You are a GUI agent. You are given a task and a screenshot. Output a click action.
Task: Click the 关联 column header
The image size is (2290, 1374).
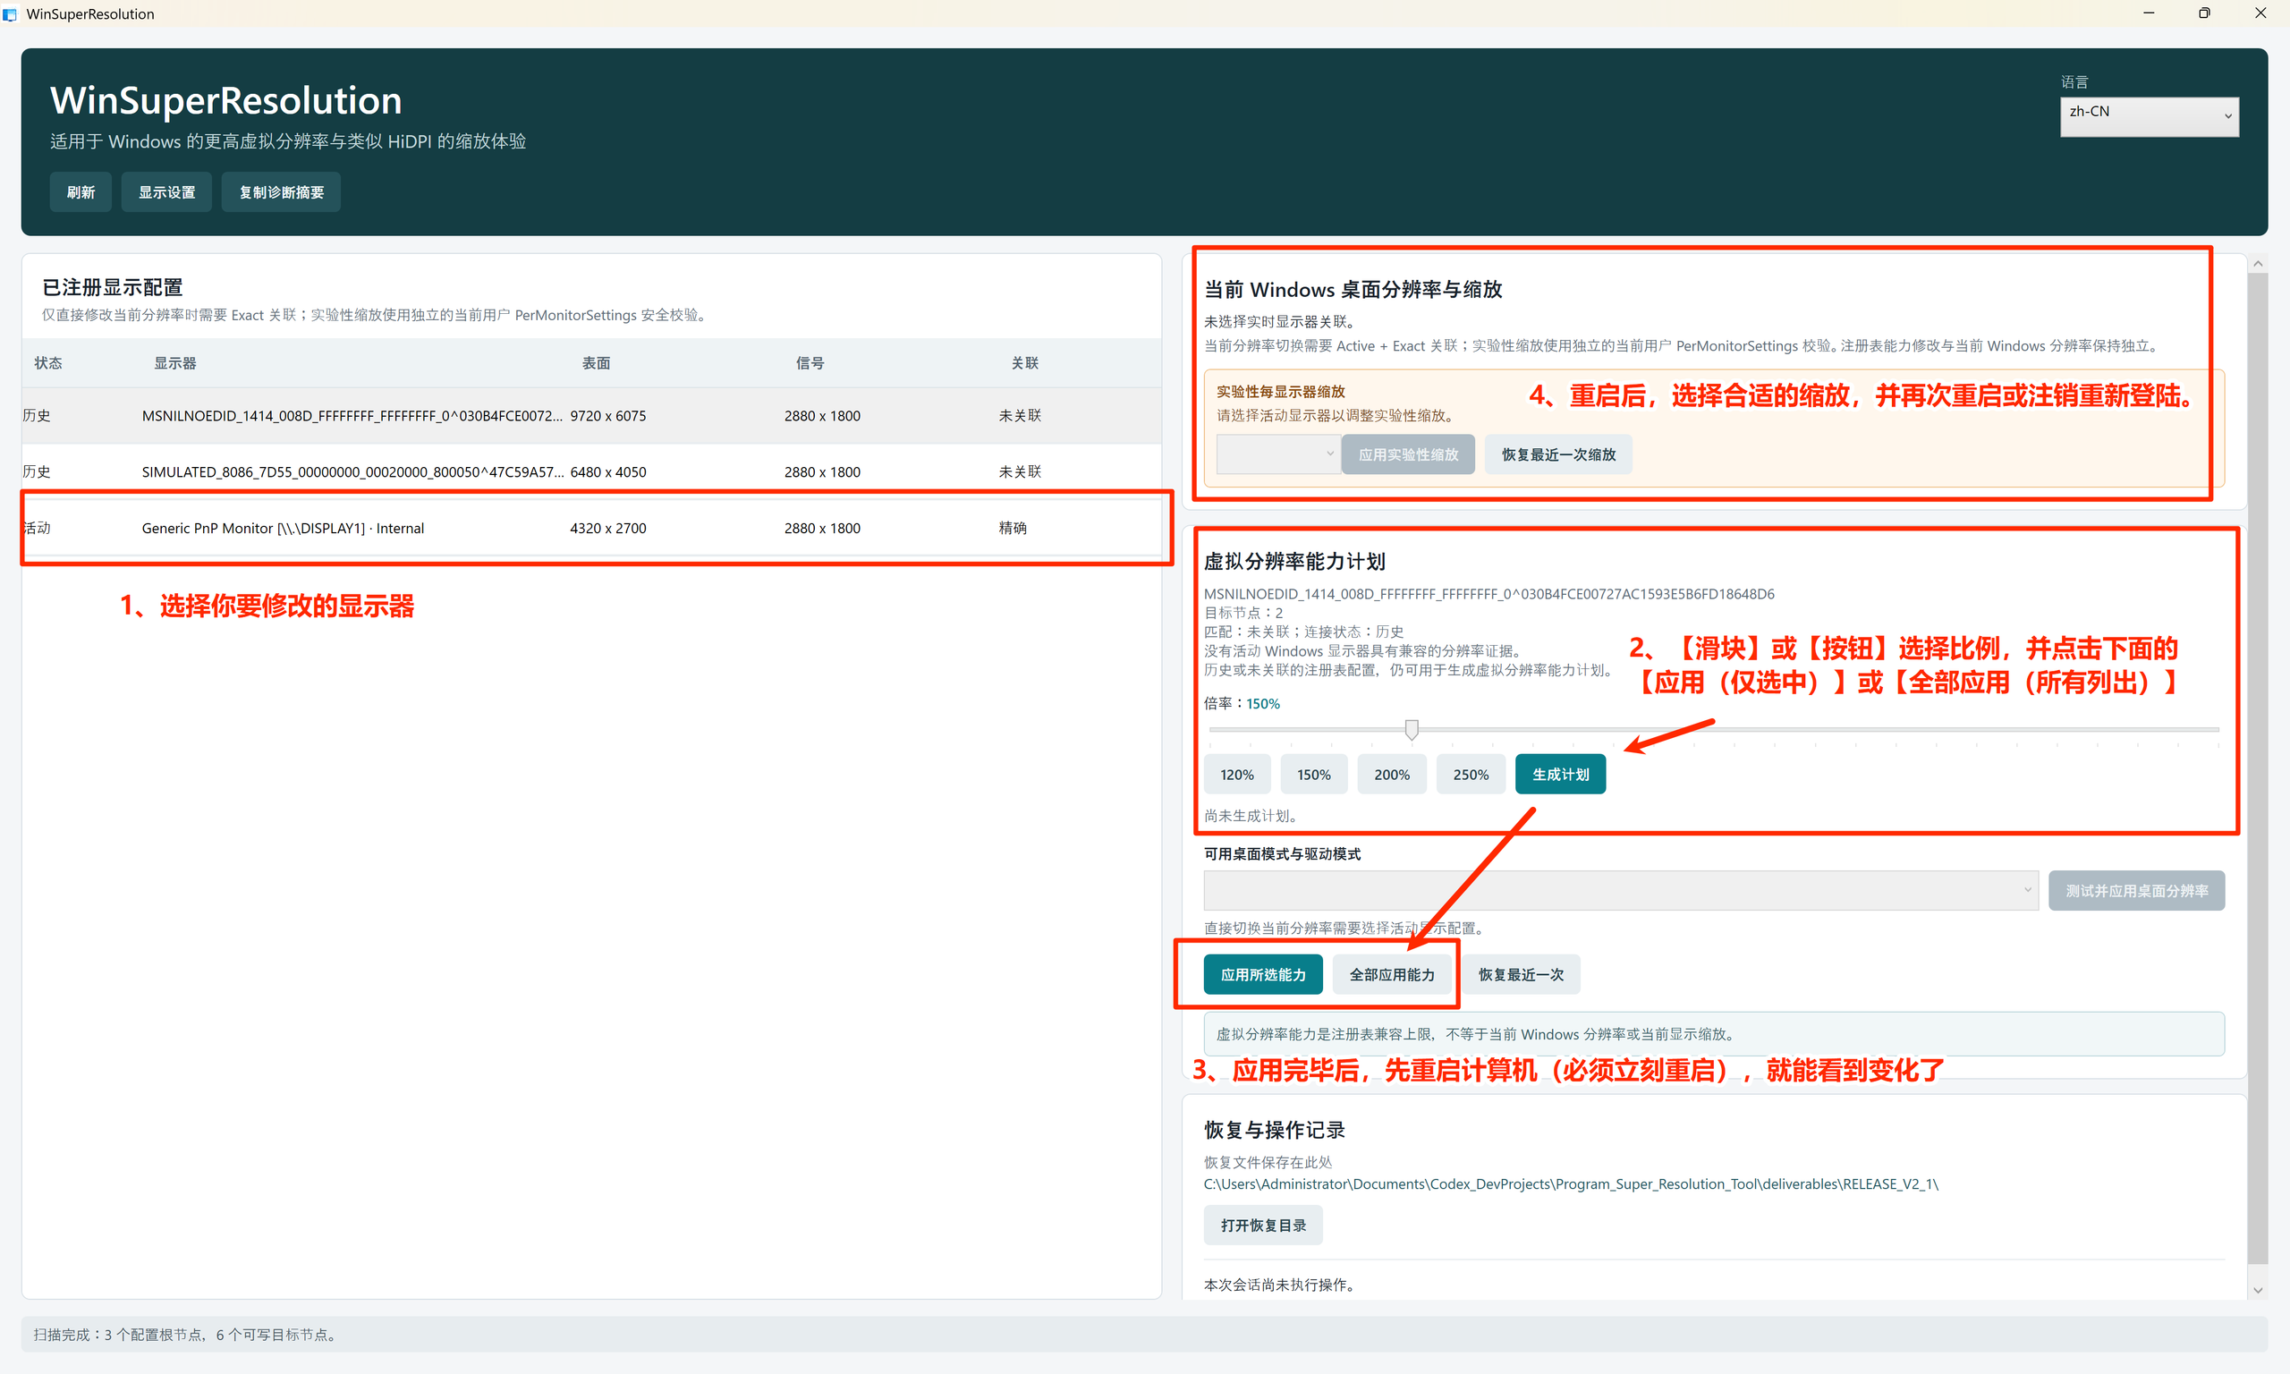pos(1024,363)
